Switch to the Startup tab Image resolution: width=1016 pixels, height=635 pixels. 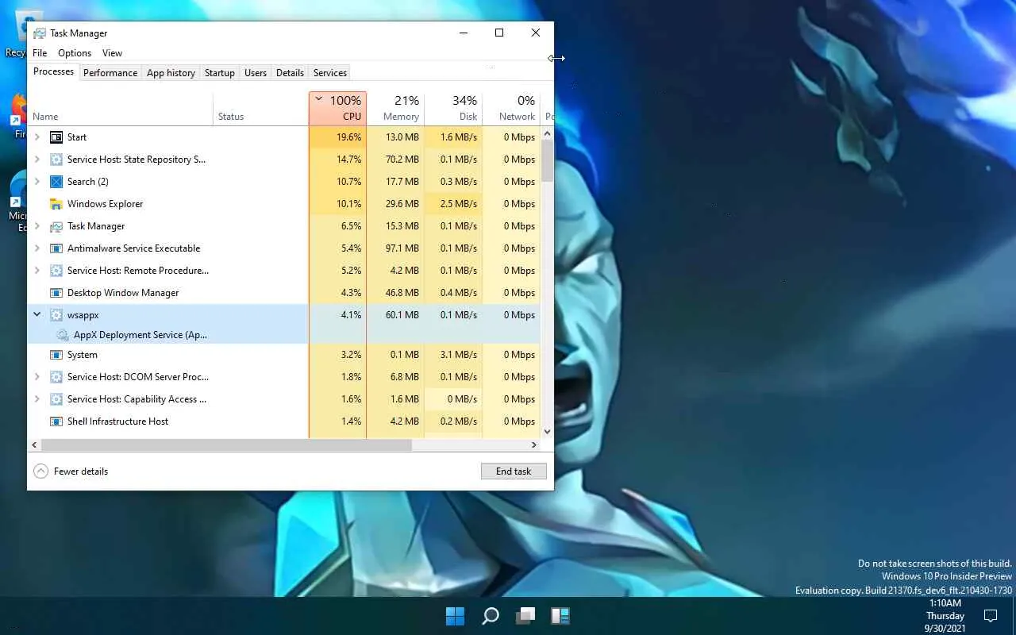220,73
